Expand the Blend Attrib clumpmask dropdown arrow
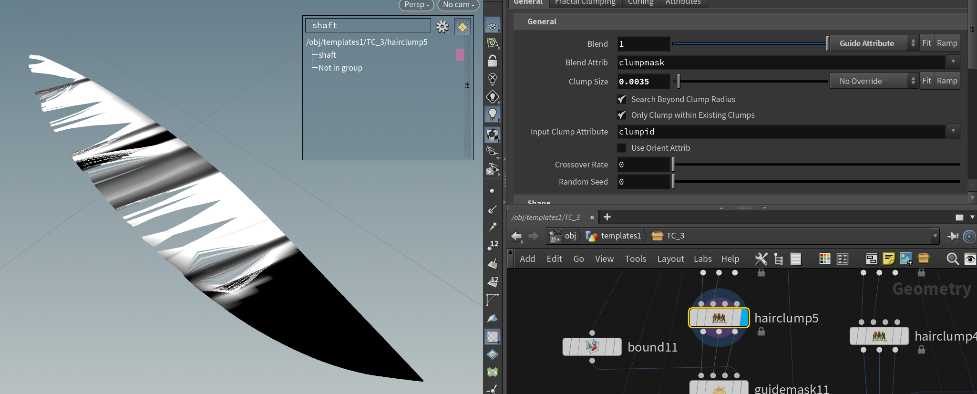The image size is (977, 394). click(x=953, y=62)
